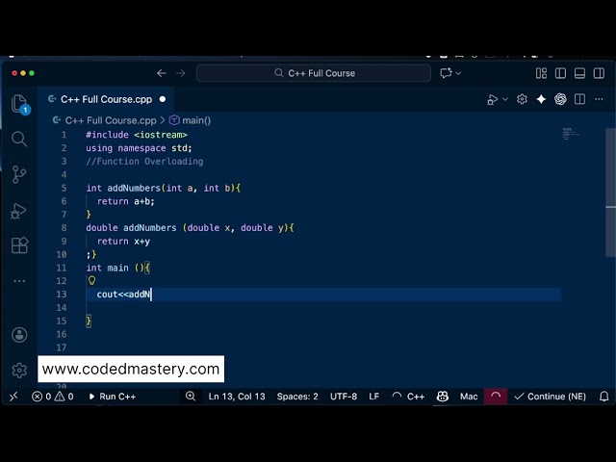Click LF end-of-line setting

tap(374, 397)
